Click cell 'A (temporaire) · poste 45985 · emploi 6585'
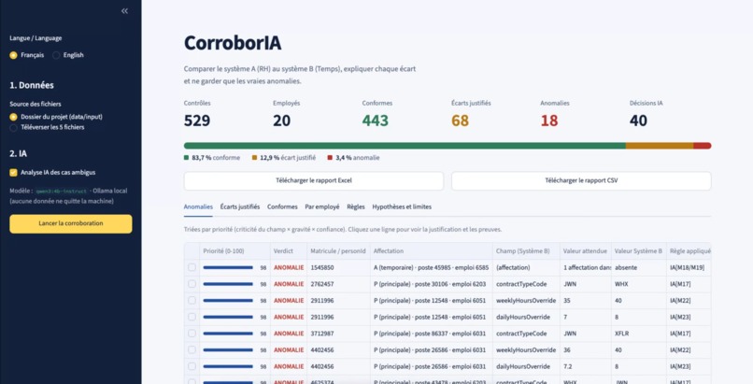The image size is (753, 384). pyautogui.click(x=432, y=267)
